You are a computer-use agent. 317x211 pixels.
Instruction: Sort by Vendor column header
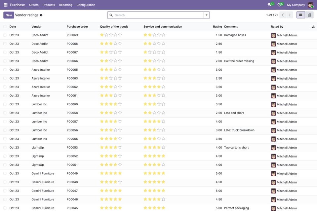36,27
